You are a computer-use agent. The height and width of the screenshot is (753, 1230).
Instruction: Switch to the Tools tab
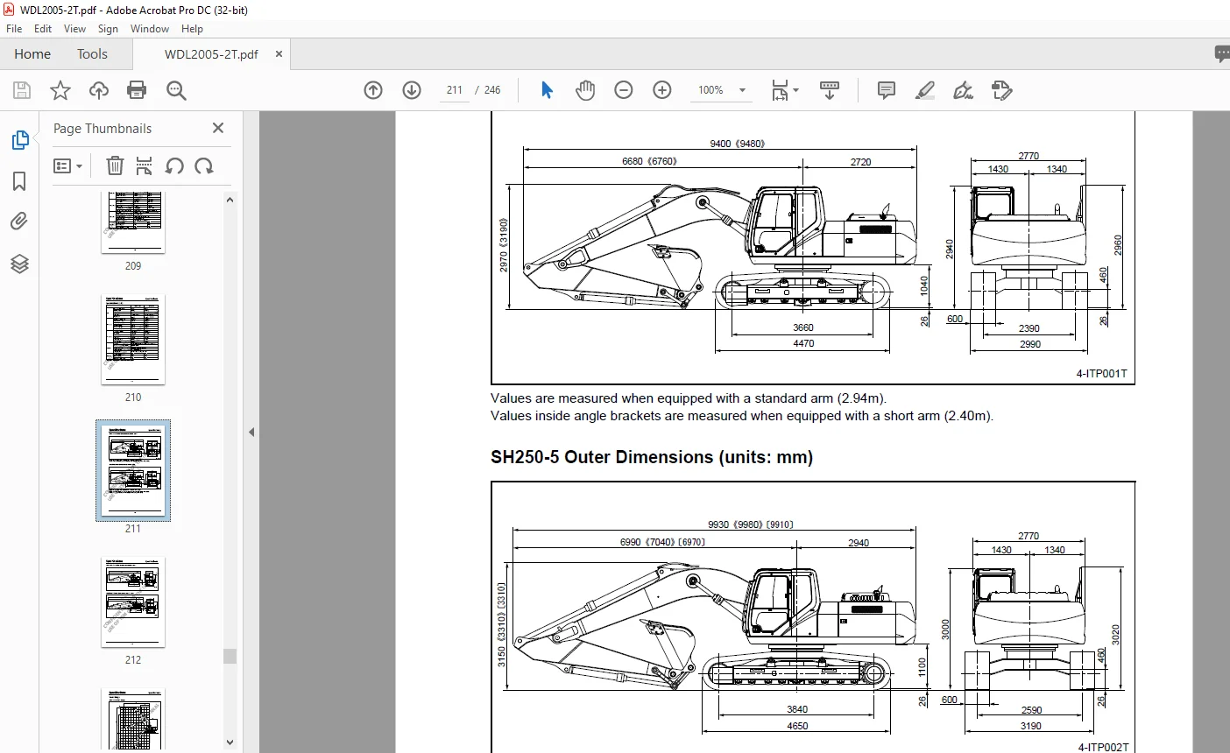click(92, 54)
